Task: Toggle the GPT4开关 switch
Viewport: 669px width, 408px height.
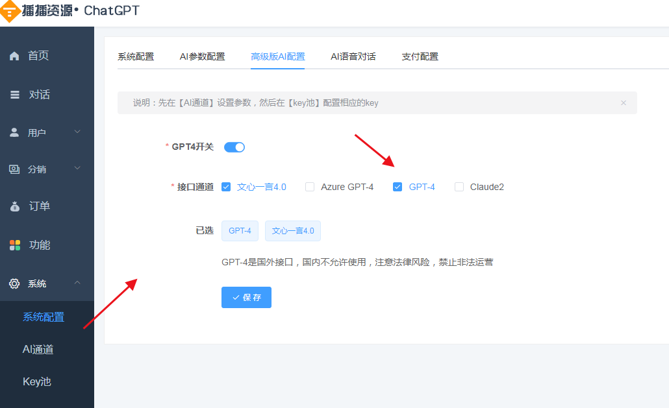Action: pos(234,147)
